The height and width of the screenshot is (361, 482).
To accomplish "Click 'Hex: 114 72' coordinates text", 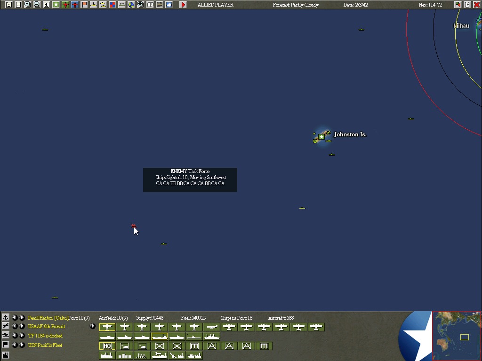I will (x=430, y=5).
